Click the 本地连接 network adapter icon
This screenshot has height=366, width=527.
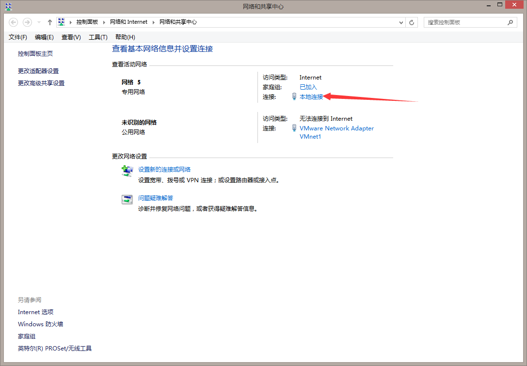click(294, 97)
